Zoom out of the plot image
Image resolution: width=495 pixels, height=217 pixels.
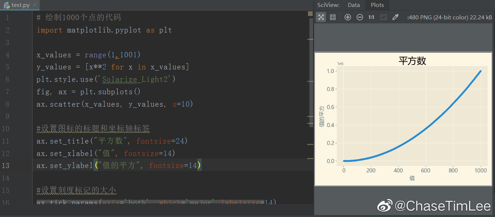360,17
